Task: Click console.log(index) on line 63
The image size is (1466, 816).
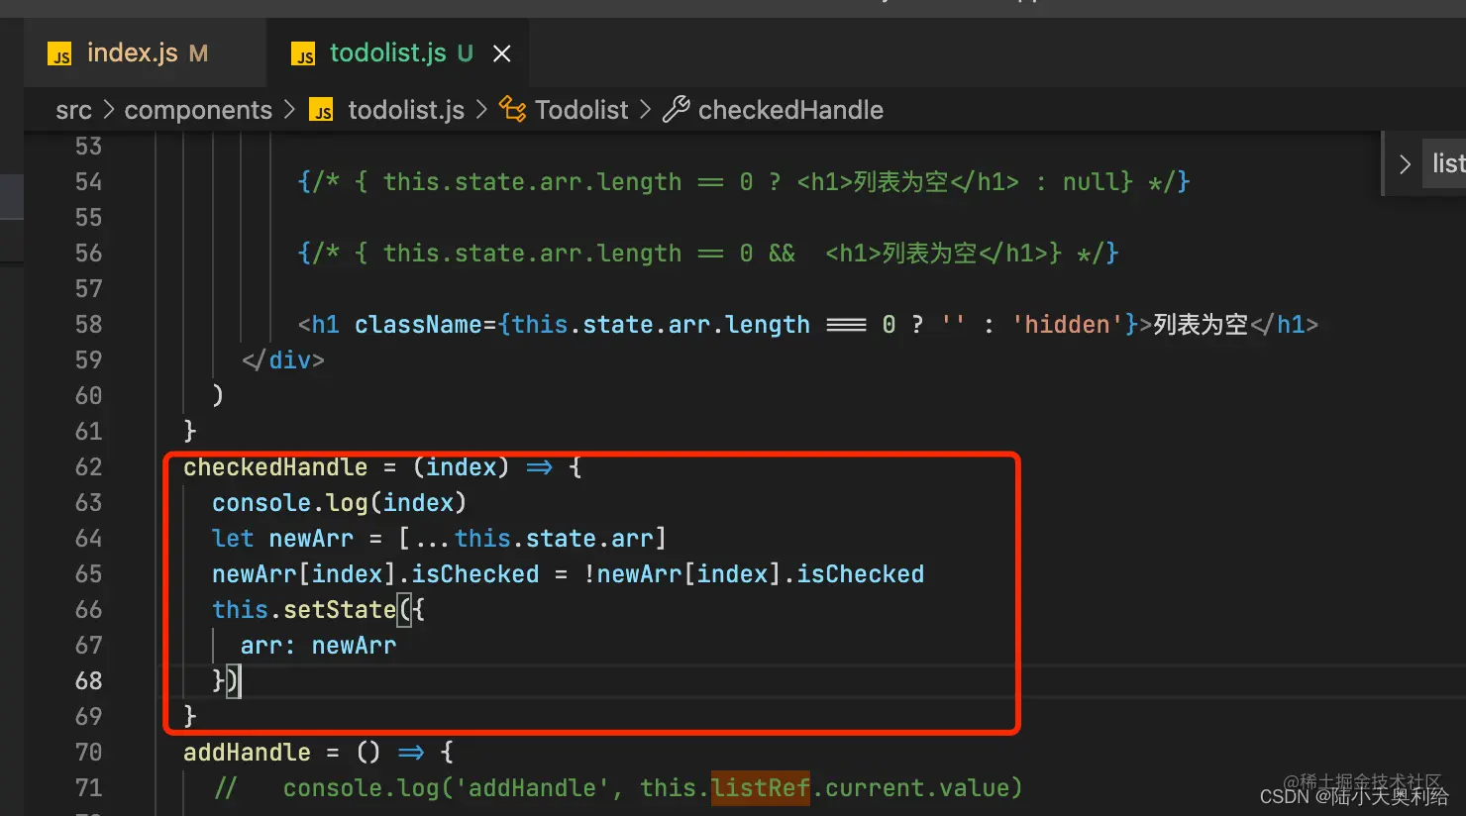Action: click(339, 502)
